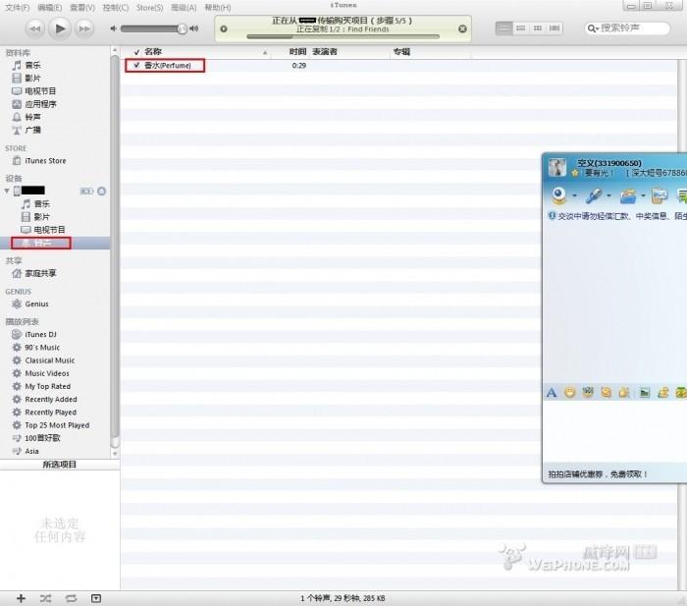The image size is (687, 606).
Task: Select the highlighted ringtones item under device
Action: pos(41,243)
